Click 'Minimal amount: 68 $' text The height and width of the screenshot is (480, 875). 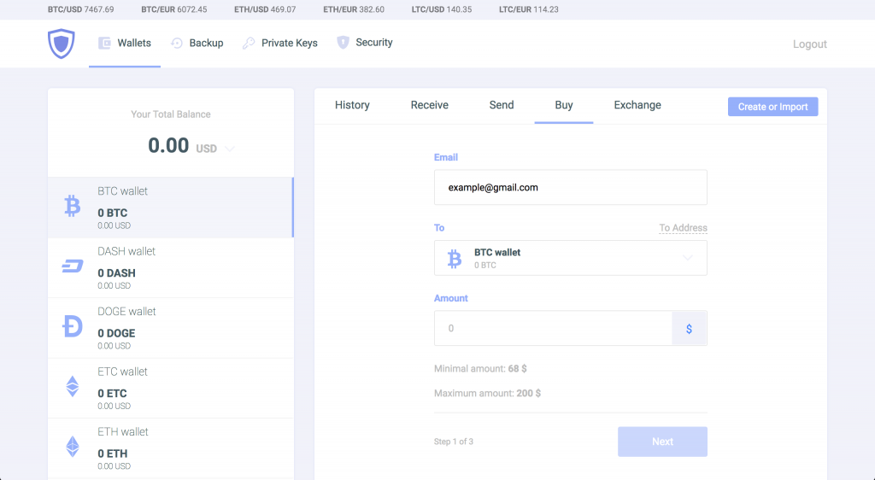[480, 368]
